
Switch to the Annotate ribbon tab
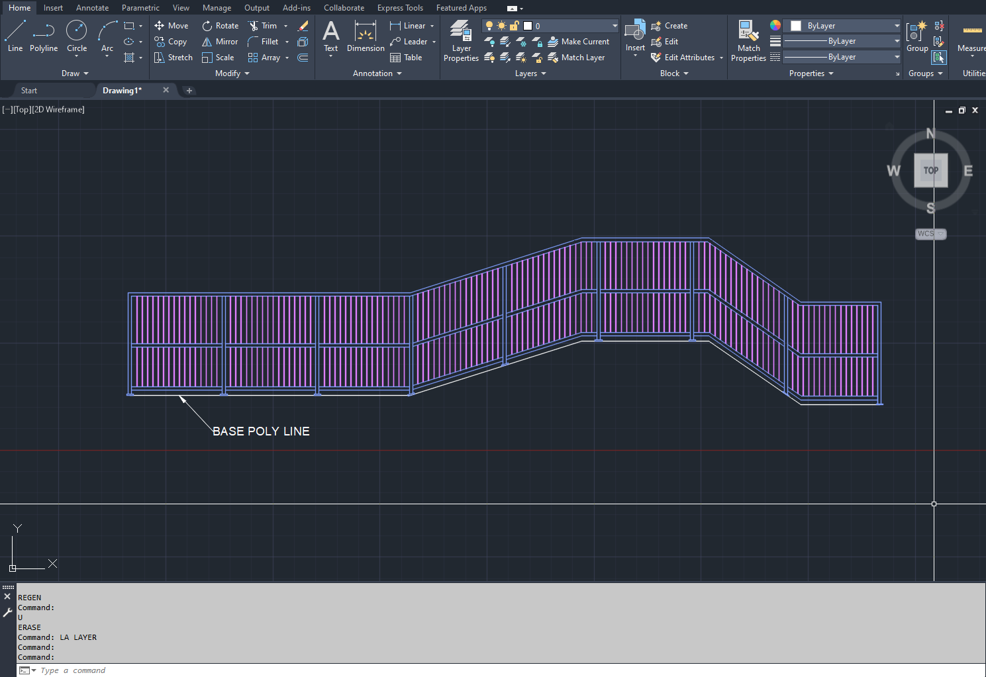pos(92,8)
